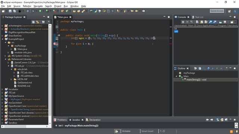The image size is (239, 134).
Task: Click the Javadoc back arrow icon
Action: click(208, 120)
